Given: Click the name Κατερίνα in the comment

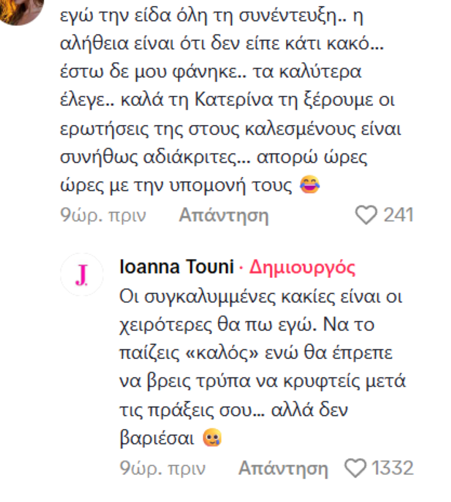Looking at the screenshot, I should (235, 101).
